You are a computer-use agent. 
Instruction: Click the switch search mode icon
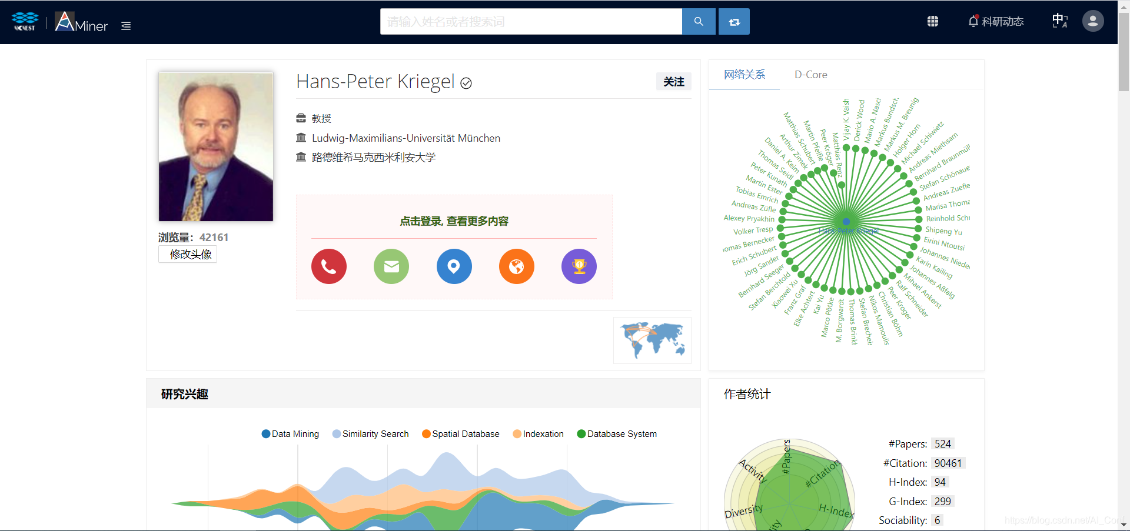pos(734,22)
